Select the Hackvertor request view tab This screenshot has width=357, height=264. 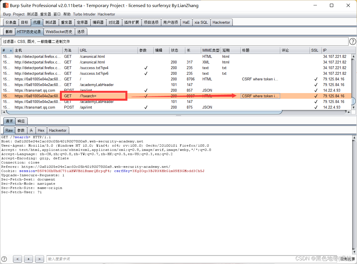58,130
